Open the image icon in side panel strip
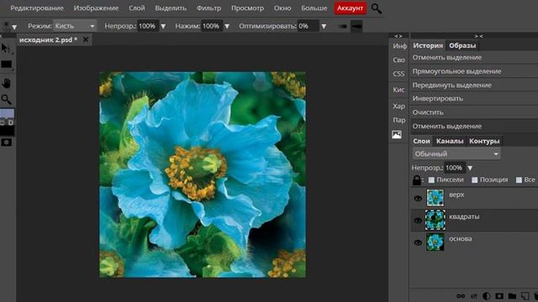This screenshot has height=302, width=538. point(397,134)
